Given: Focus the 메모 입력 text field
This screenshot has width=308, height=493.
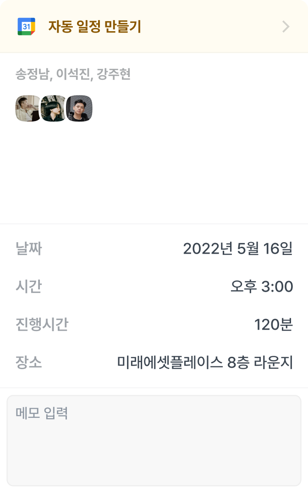Looking at the screenshot, I should (x=154, y=440).
